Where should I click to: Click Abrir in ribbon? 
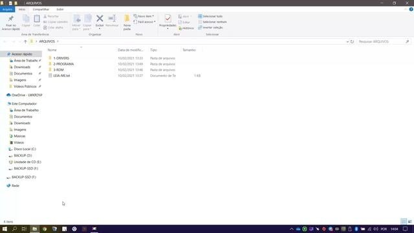tap(185, 16)
